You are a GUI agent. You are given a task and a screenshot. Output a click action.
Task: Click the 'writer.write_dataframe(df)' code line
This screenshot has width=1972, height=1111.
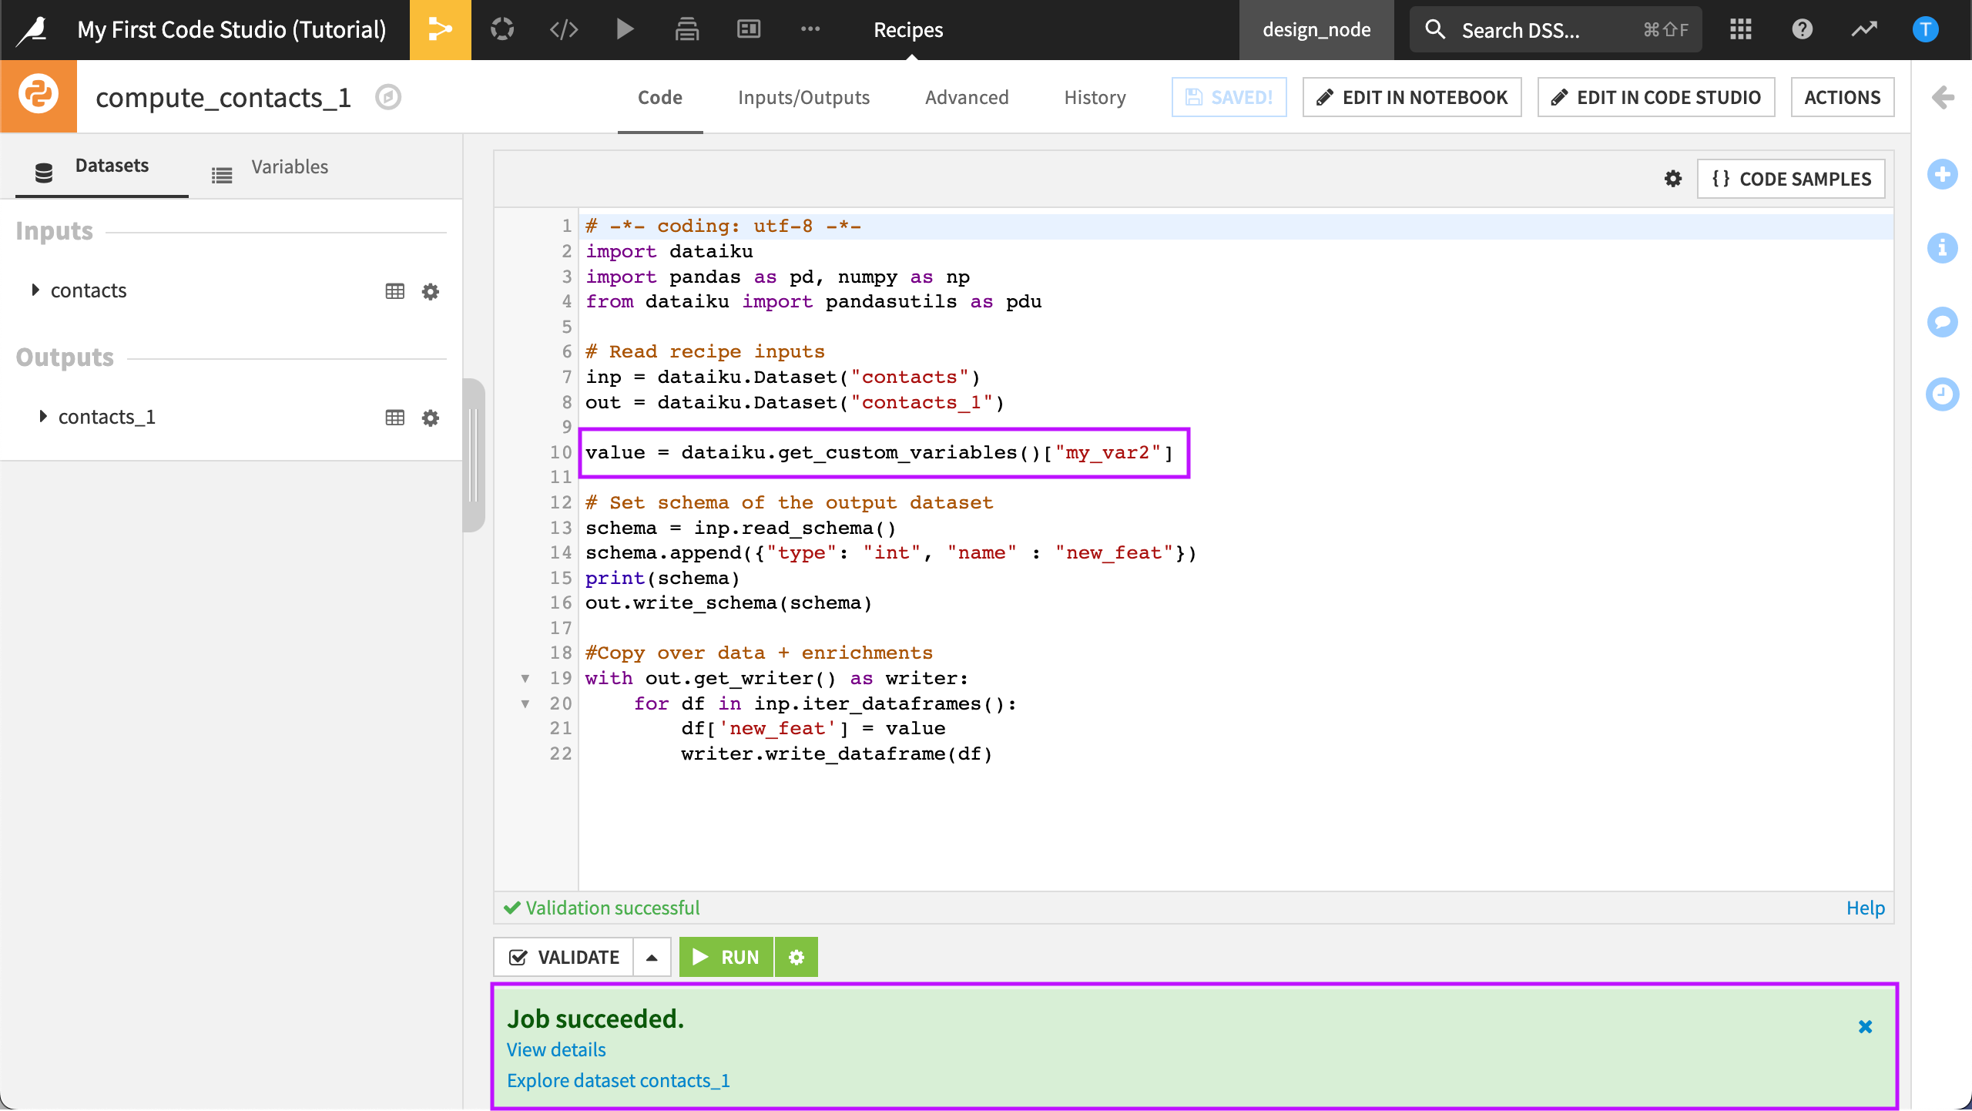[x=837, y=754]
